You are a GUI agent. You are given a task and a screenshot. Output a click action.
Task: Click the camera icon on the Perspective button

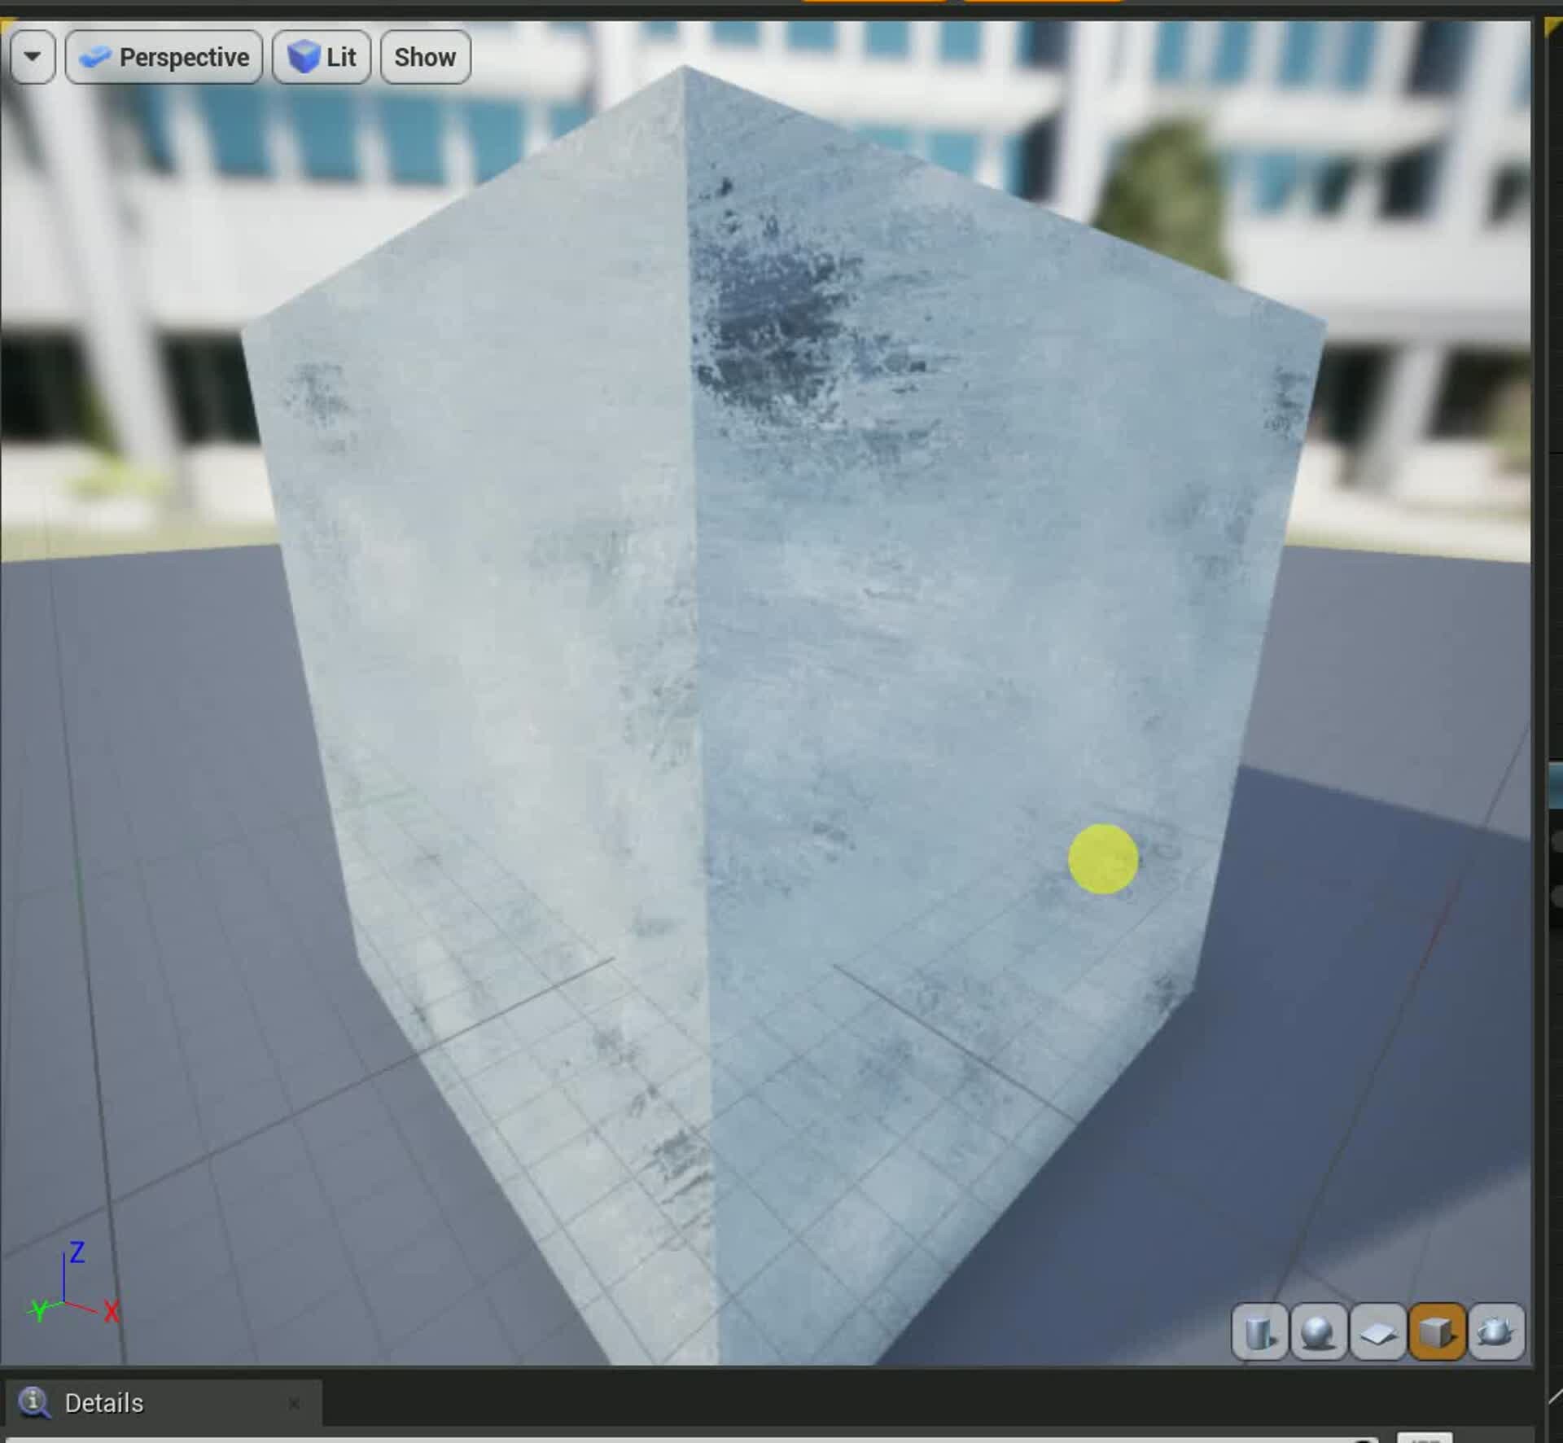[96, 57]
